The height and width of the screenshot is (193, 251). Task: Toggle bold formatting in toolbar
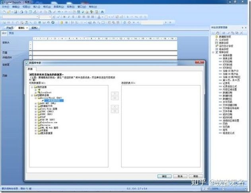pyautogui.click(x=64, y=17)
